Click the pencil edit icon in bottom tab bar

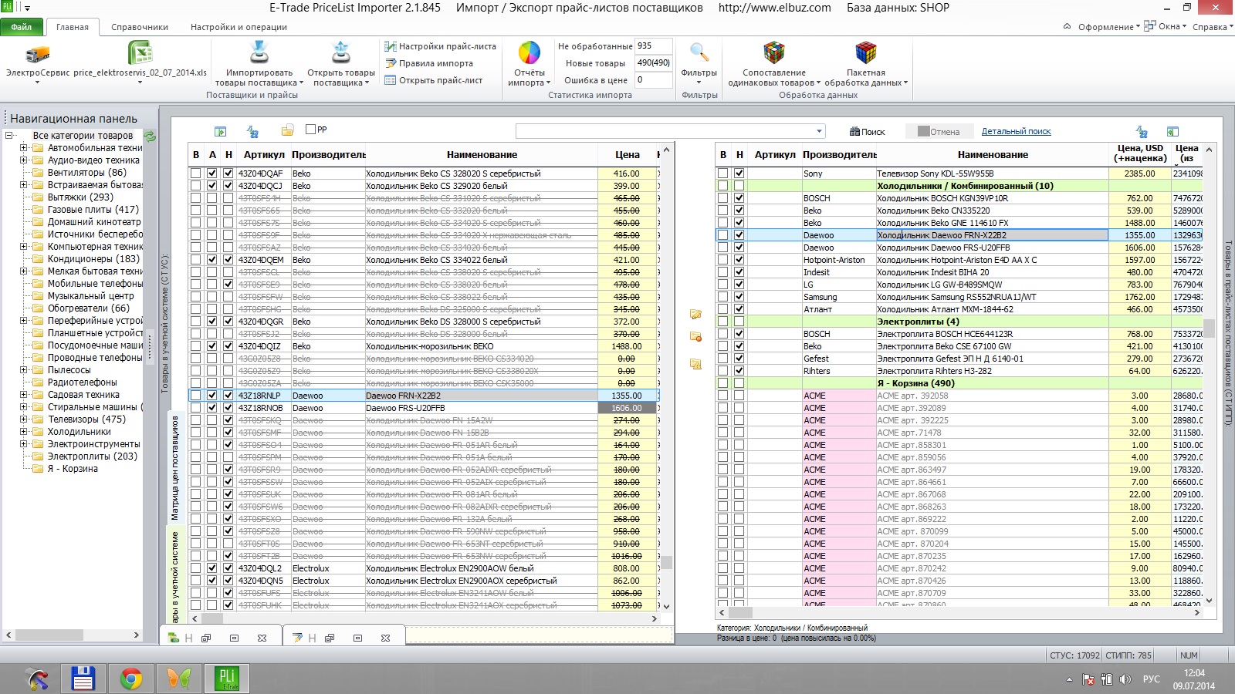coord(297,638)
